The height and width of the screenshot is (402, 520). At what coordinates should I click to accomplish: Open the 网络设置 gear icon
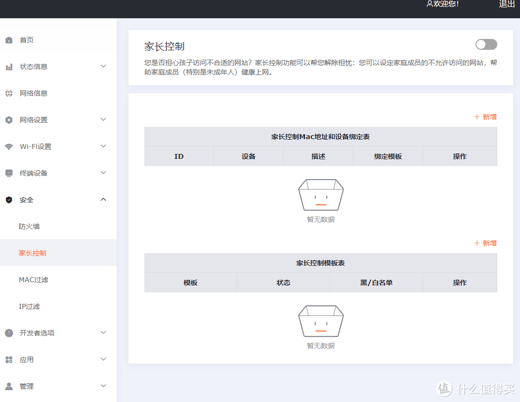8,119
